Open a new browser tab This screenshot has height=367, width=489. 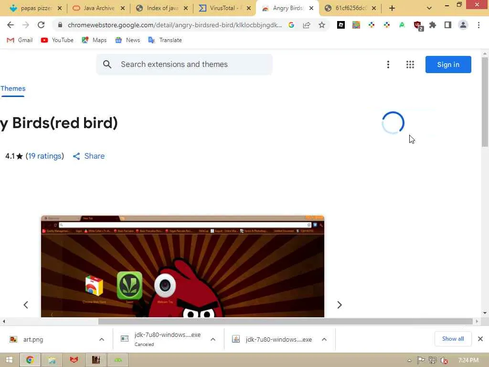[392, 9]
